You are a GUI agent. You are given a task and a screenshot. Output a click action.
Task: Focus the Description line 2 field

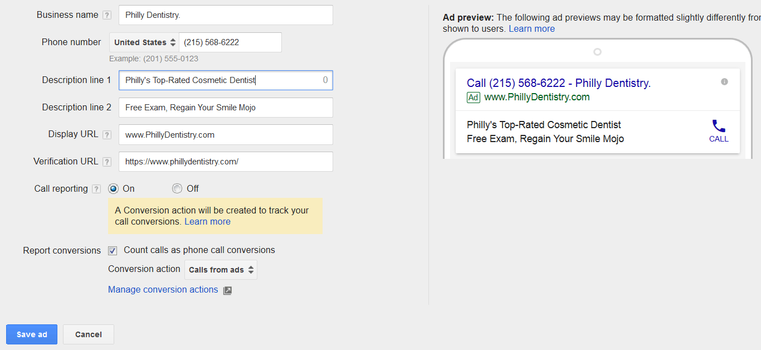click(x=226, y=108)
